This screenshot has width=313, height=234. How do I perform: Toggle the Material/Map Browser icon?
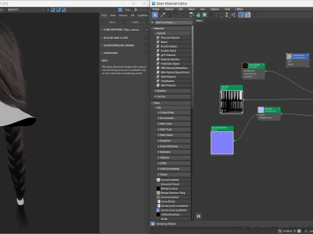[x=241, y=15]
